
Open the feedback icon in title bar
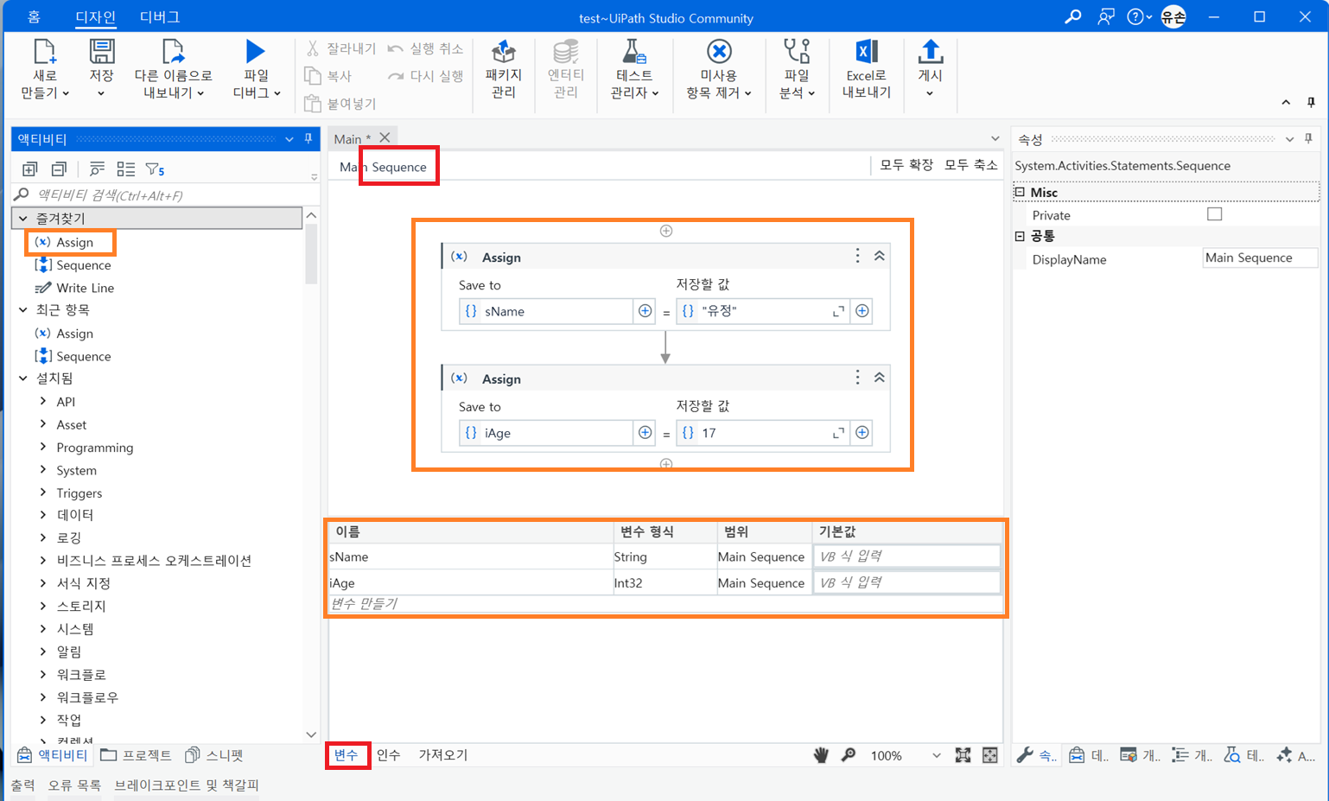click(1105, 16)
